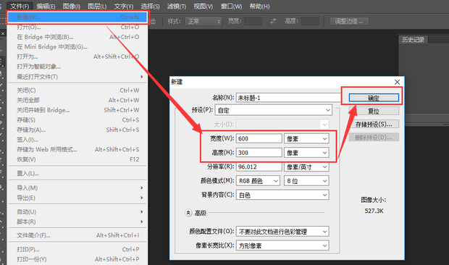
Task: Click the 调整边缘... button
Action: coord(349,21)
